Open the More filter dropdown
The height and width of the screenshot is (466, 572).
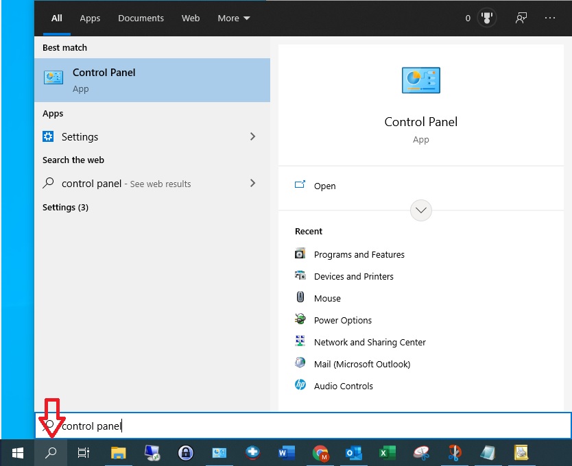pyautogui.click(x=233, y=18)
